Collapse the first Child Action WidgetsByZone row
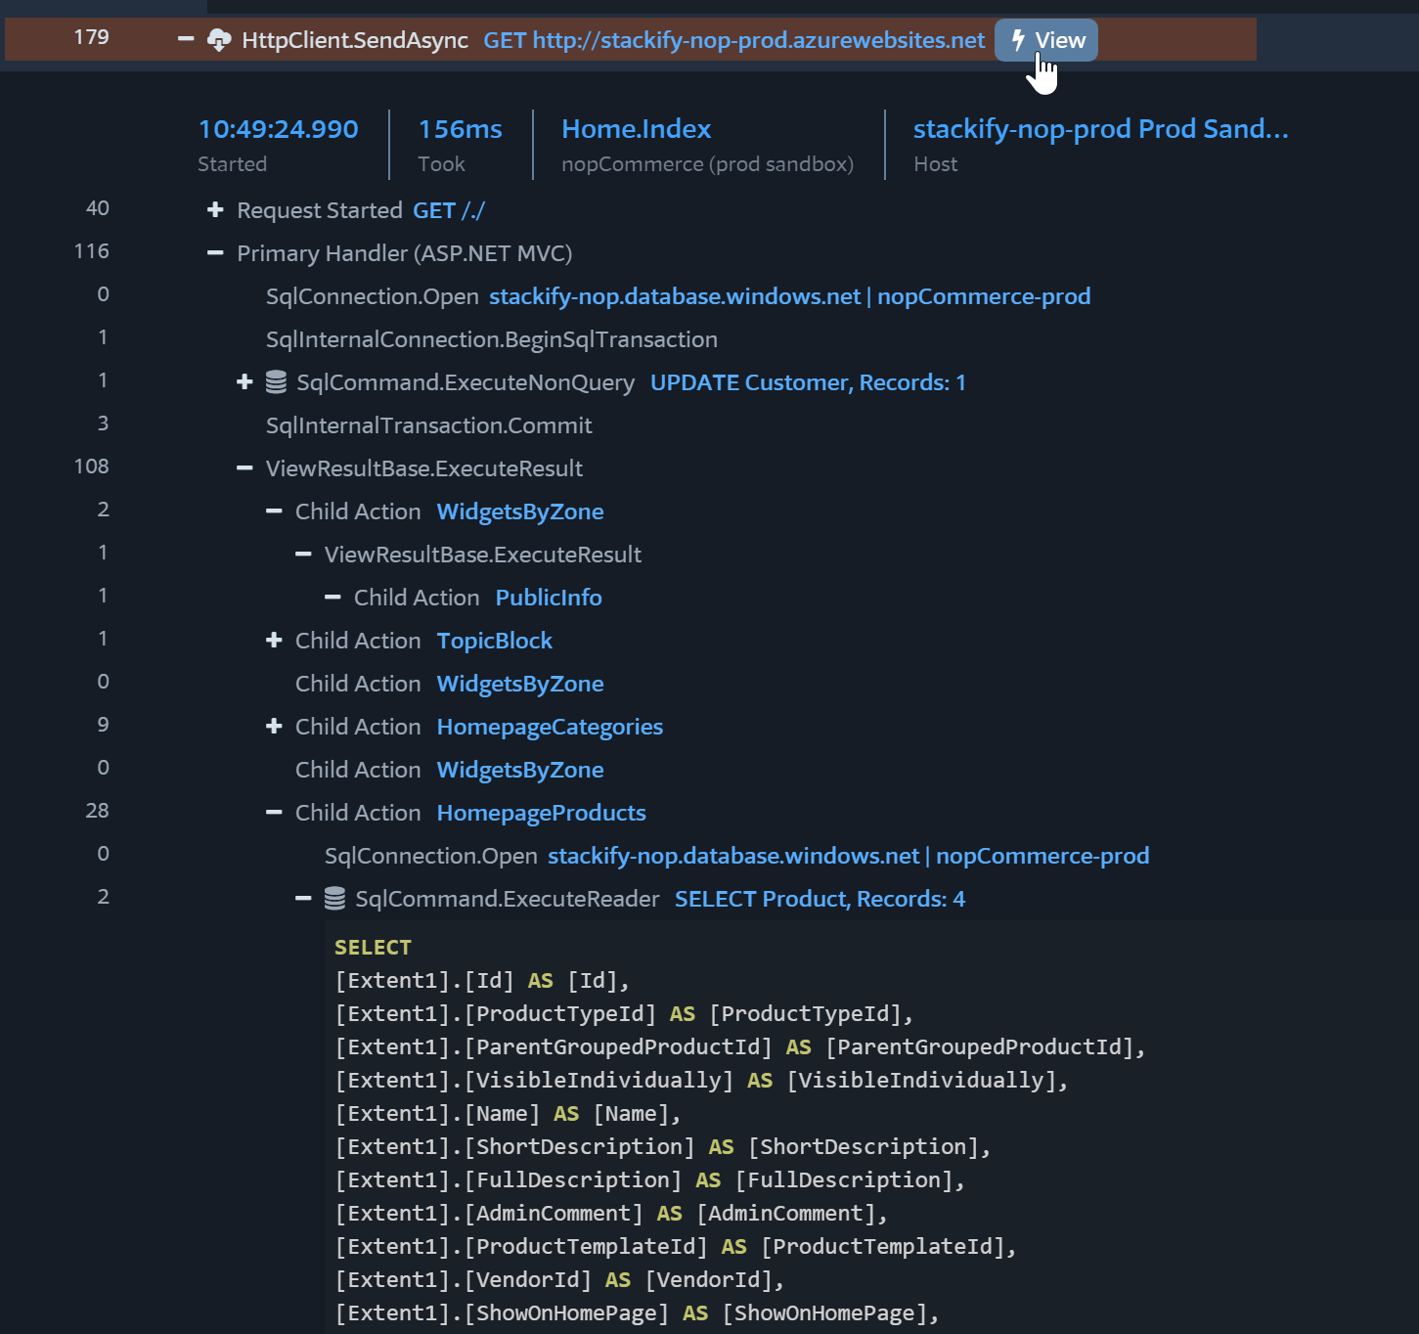The width and height of the screenshot is (1419, 1334). 274,511
